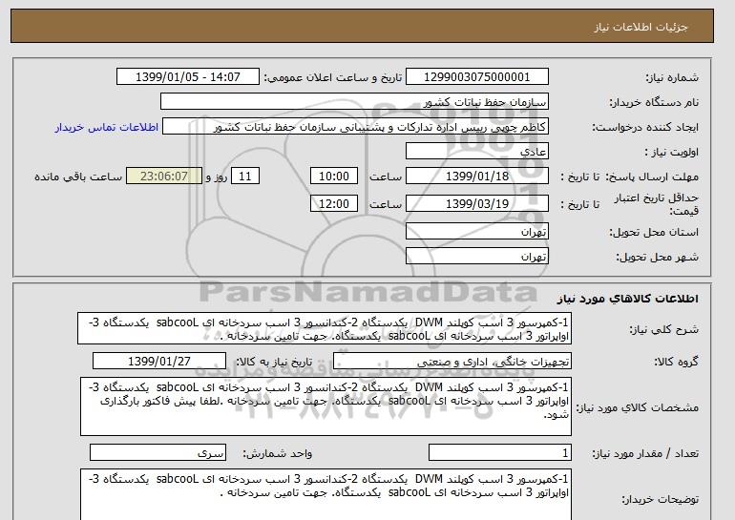Select the goods group field تجهیزات خانگی
The image size is (735, 520).
(451, 362)
